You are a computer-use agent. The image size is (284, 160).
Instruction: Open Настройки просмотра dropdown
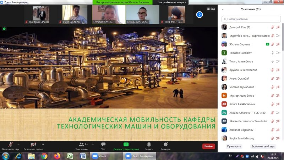tap(172, 2)
